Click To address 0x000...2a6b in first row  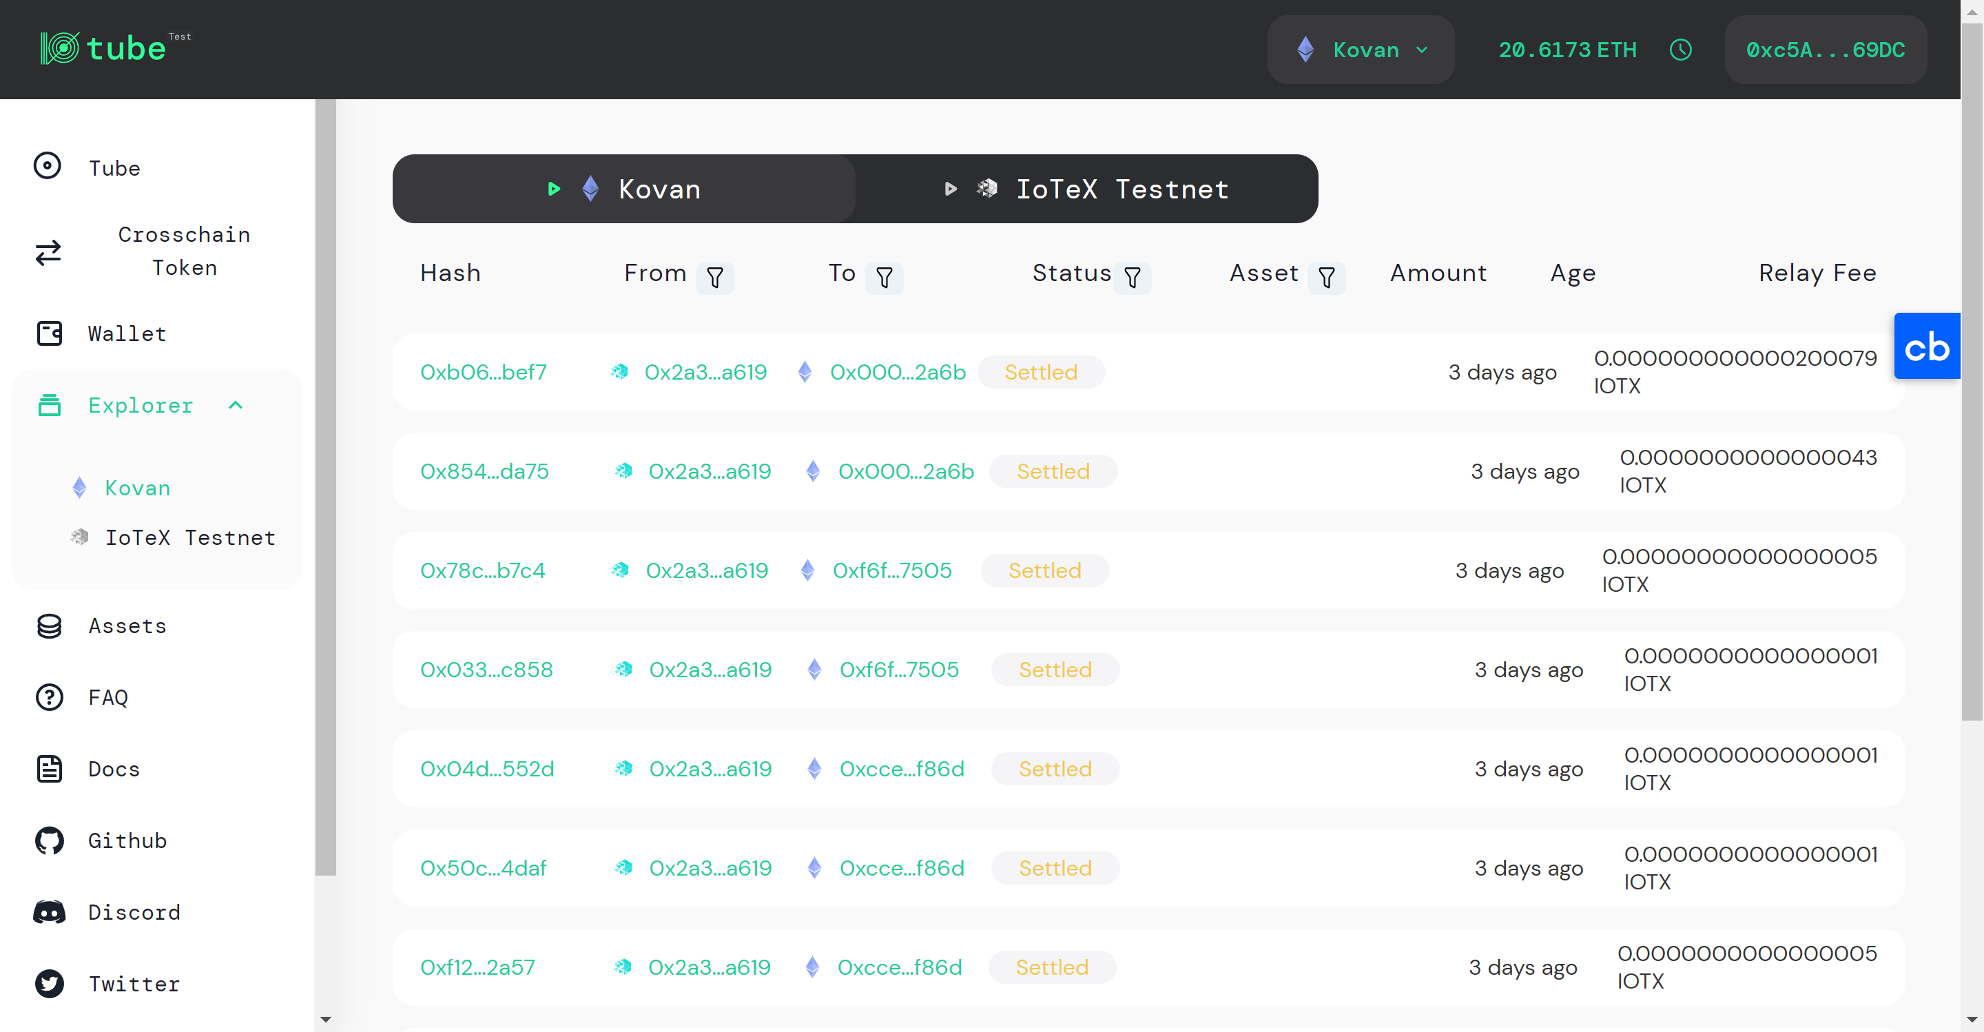[898, 372]
